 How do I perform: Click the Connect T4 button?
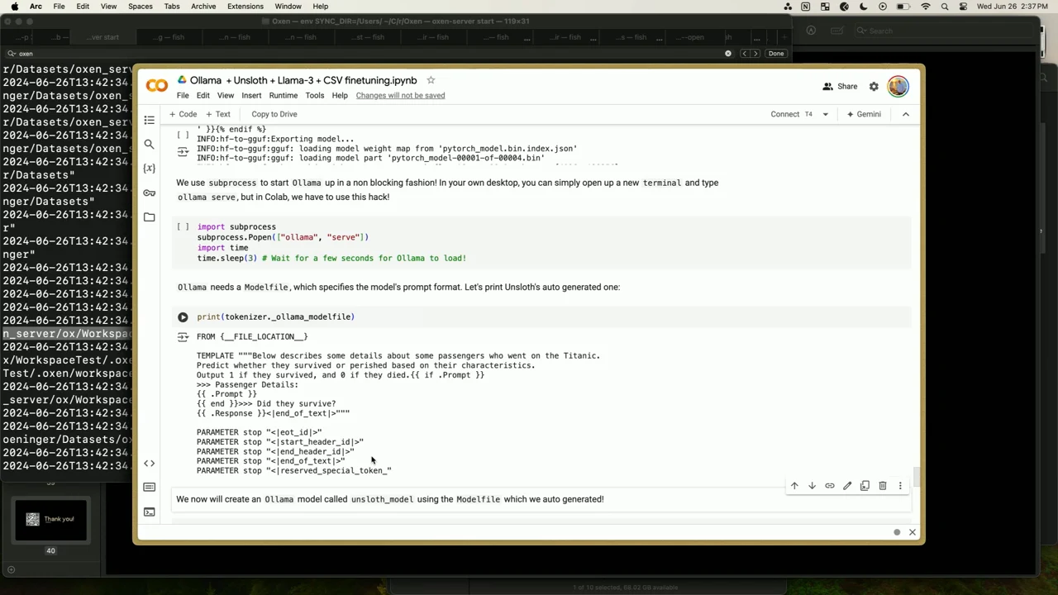[791, 114]
